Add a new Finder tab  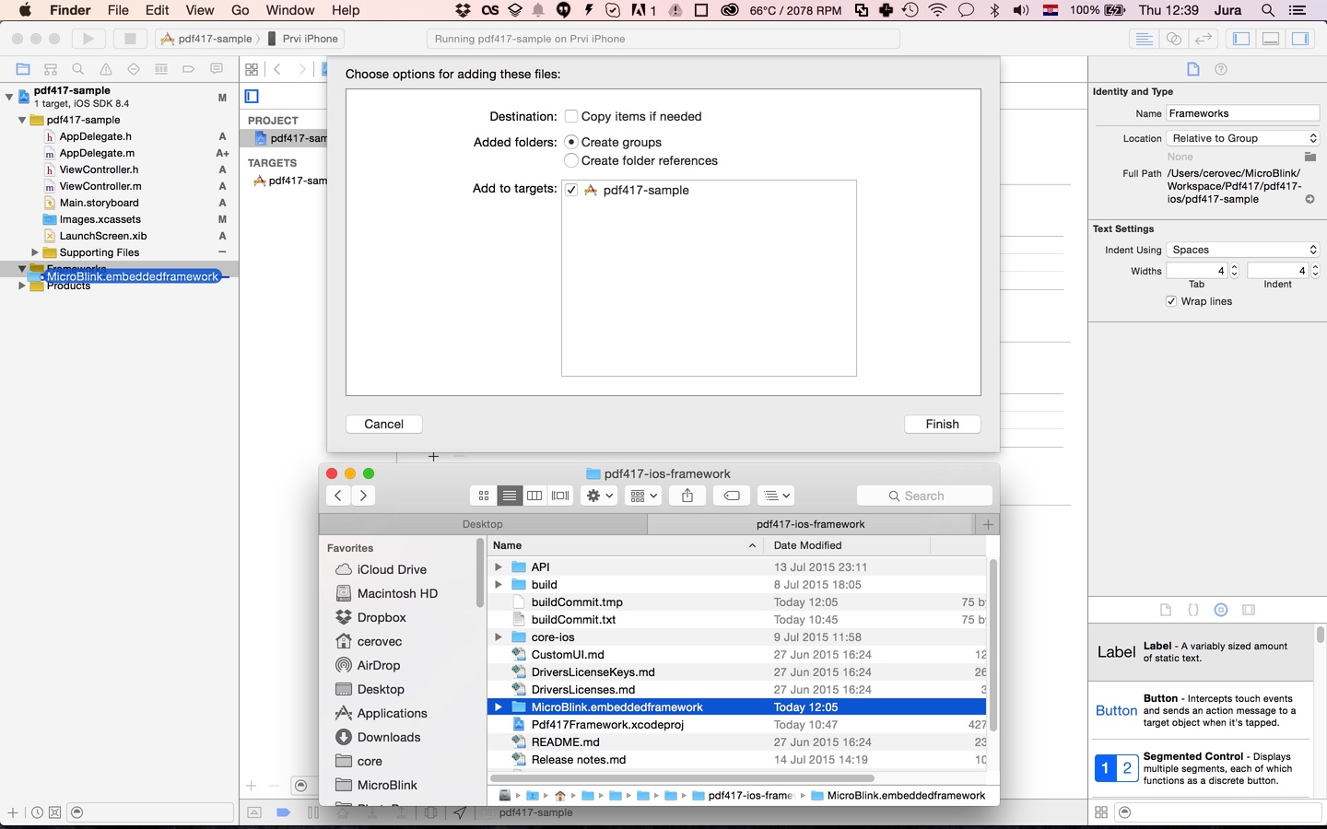[x=988, y=524]
